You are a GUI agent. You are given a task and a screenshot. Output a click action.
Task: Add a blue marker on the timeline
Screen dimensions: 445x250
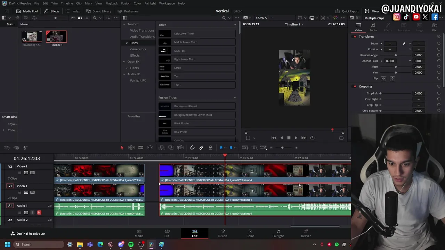click(231, 148)
